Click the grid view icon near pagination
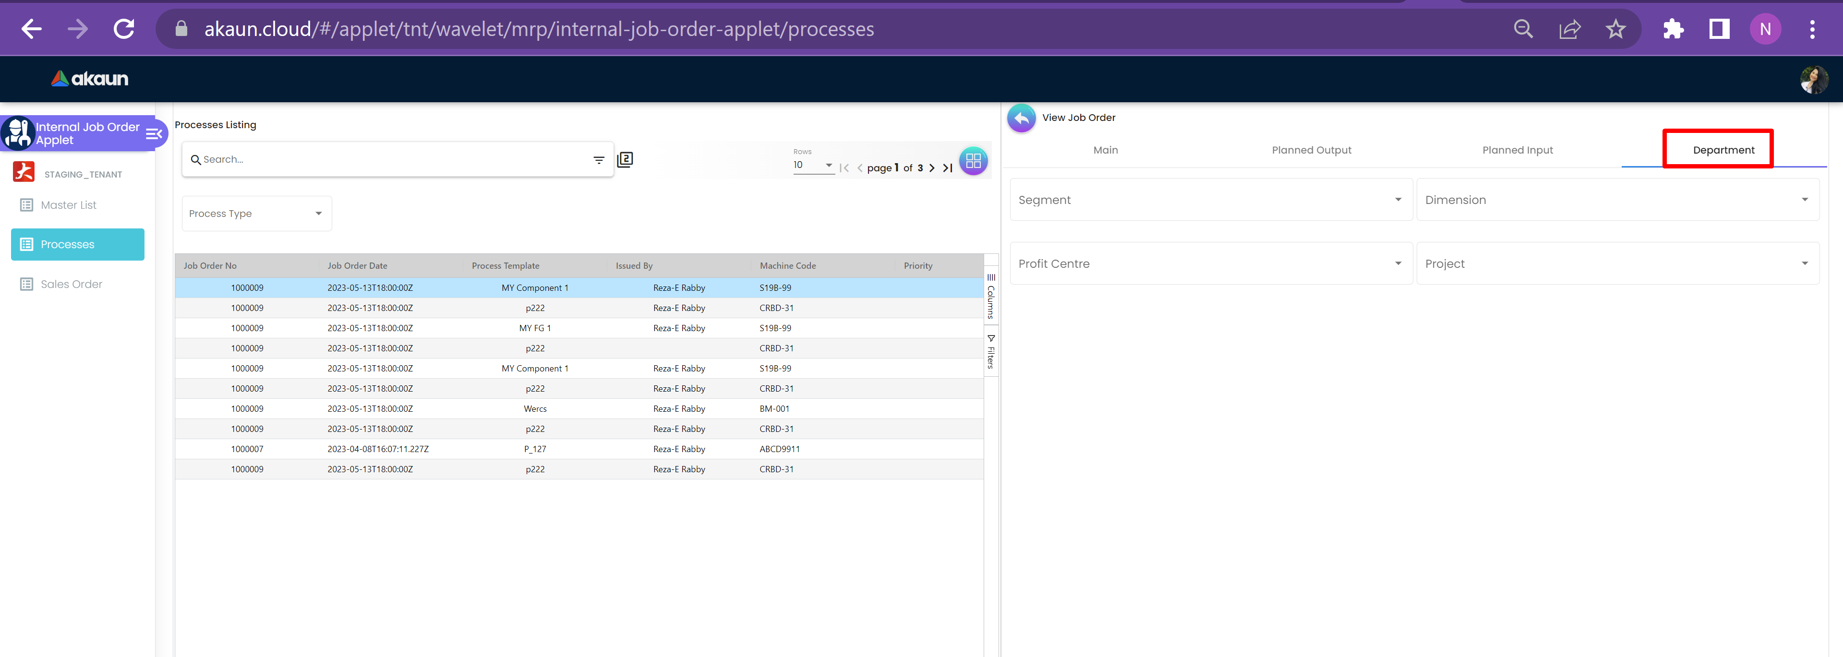The width and height of the screenshot is (1843, 657). click(973, 161)
